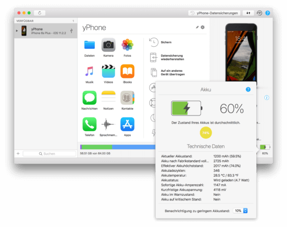
Task: Open the Musik app icon
Action: pyautogui.click(x=89, y=71)
